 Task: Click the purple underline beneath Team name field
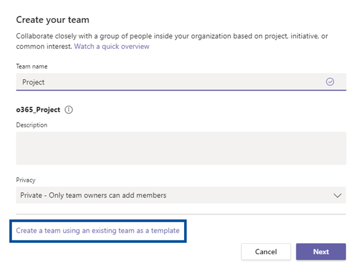[x=181, y=90]
